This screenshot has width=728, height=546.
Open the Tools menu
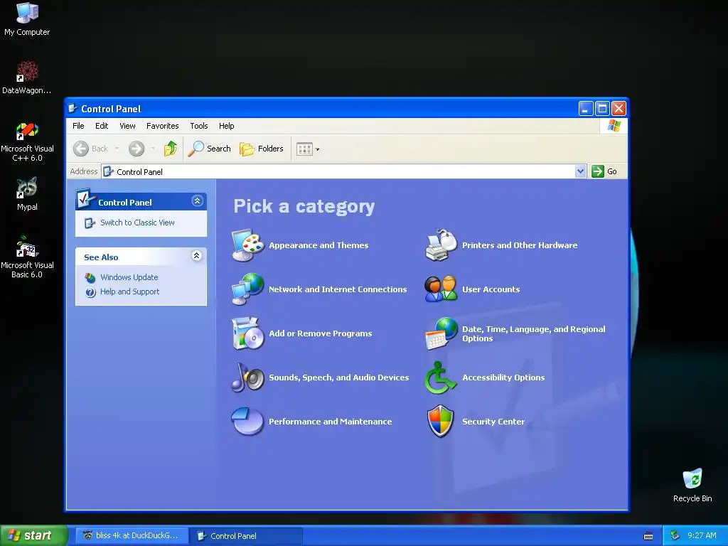coord(199,126)
